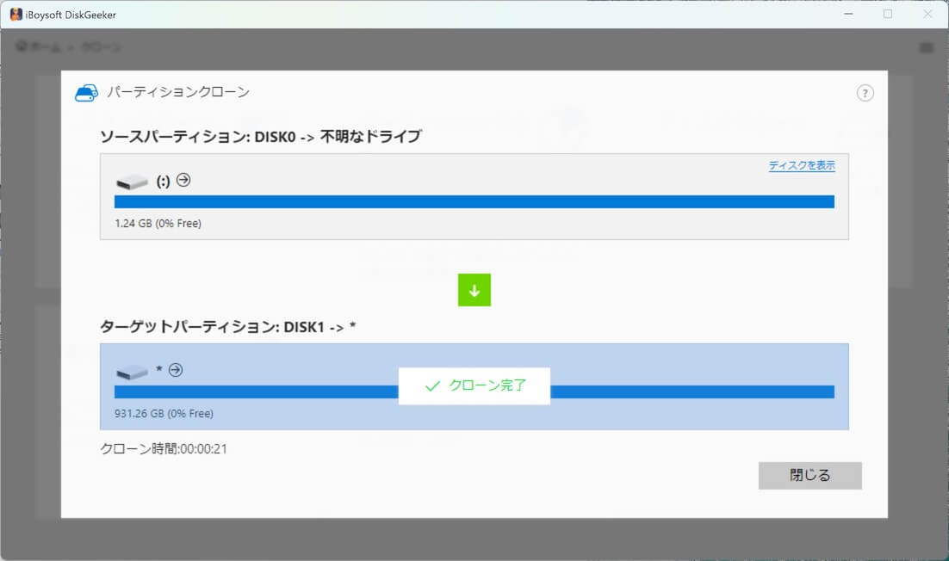The image size is (949, 561).
Task: Click the iBoysoft DiskGeeker app icon
Action: pos(16,15)
